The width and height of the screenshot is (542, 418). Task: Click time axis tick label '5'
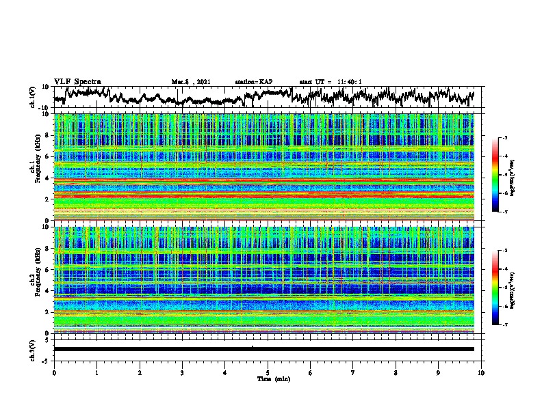[x=268, y=373]
